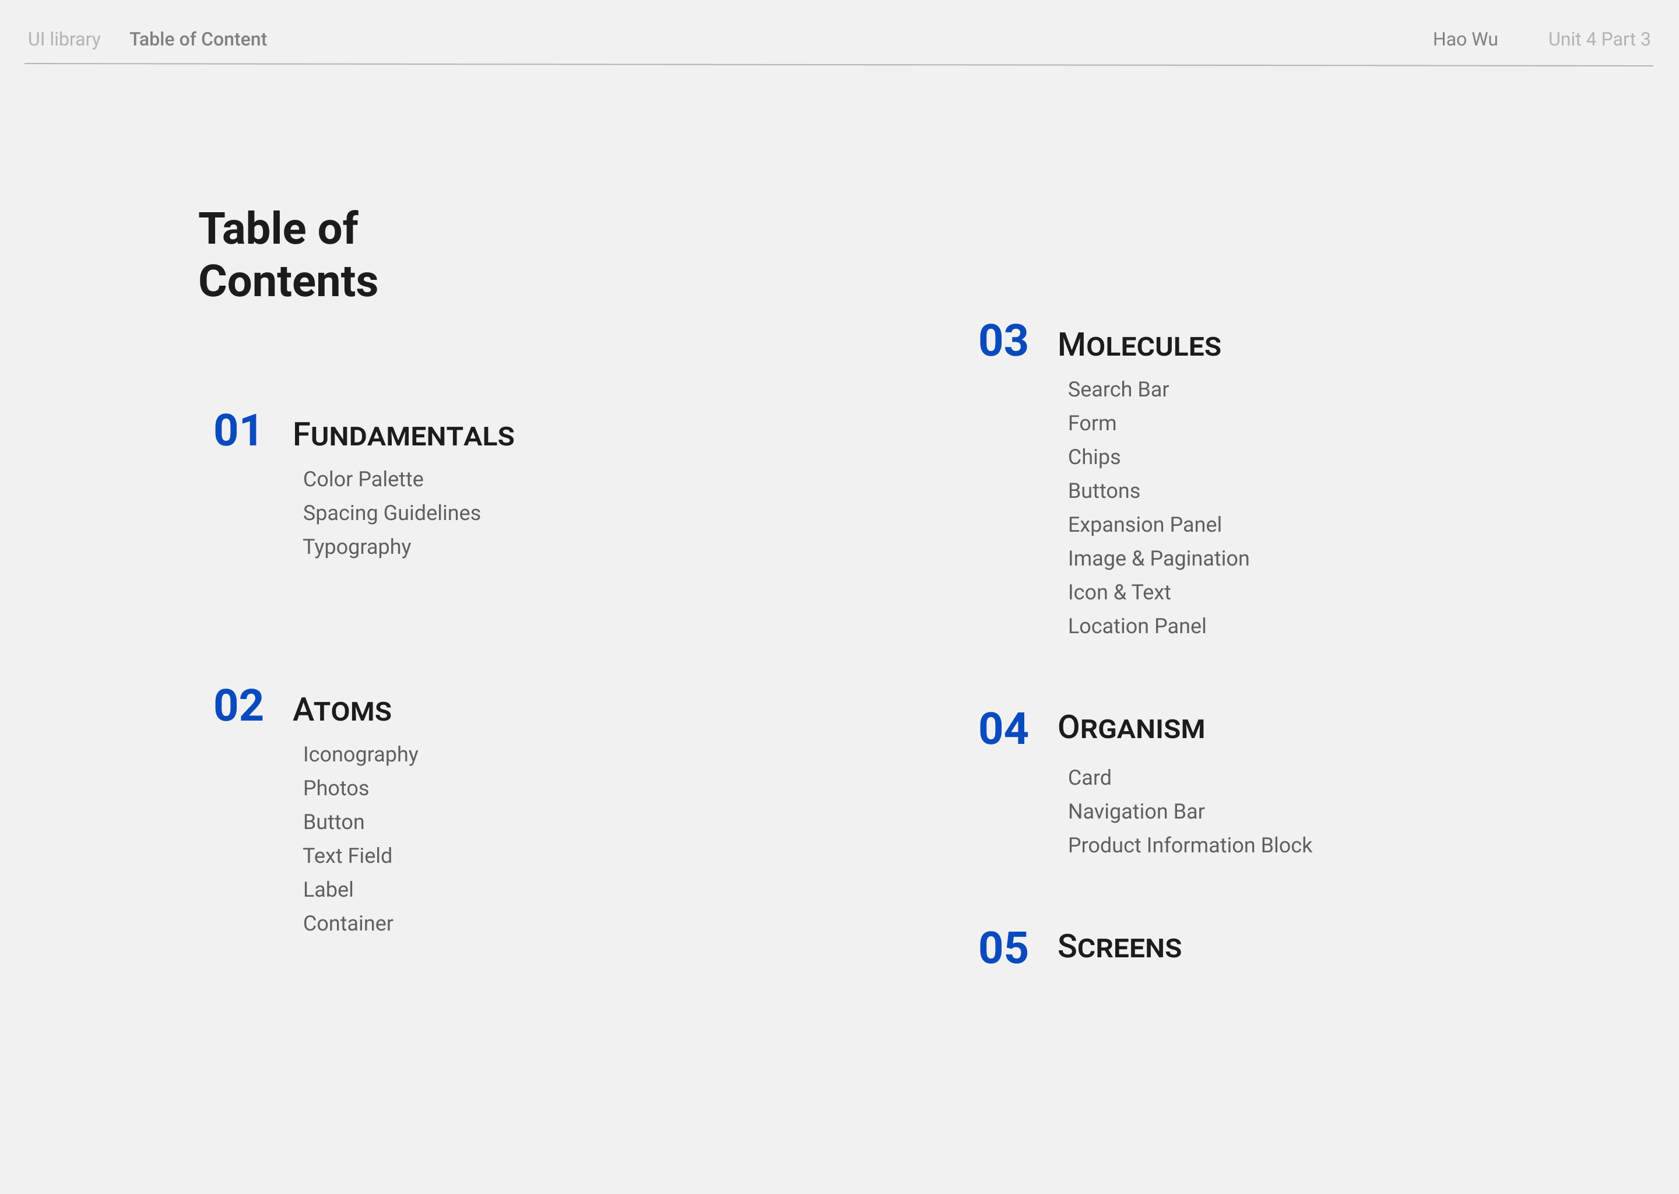The image size is (1679, 1194).
Task: Open Spacing Guidelines entry
Action: coord(391,513)
